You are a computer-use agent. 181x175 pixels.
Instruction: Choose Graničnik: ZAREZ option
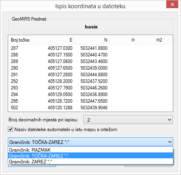coord(90,161)
